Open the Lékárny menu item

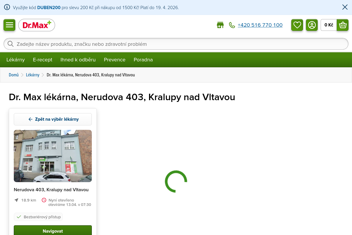(16, 60)
